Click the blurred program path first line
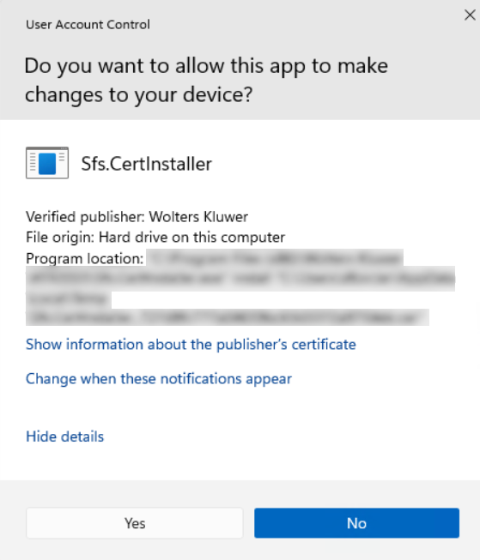 tap(275, 258)
